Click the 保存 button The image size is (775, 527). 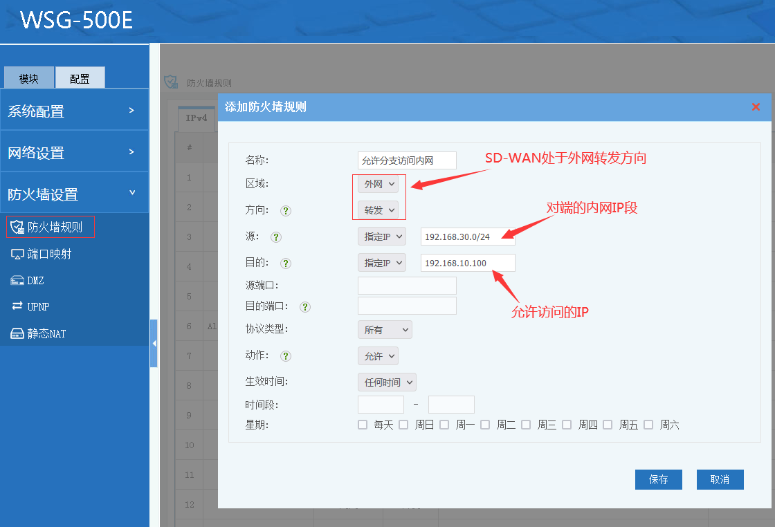point(658,479)
